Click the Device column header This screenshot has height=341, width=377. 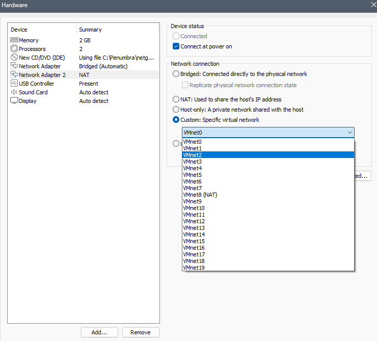tap(42, 30)
